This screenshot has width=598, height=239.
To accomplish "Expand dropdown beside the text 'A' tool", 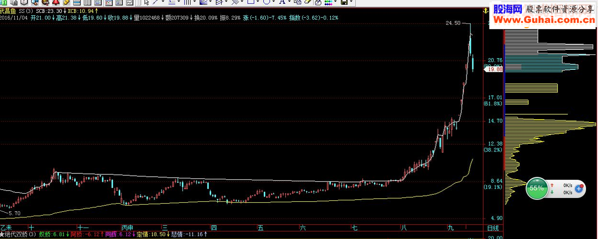I will coord(289,2).
